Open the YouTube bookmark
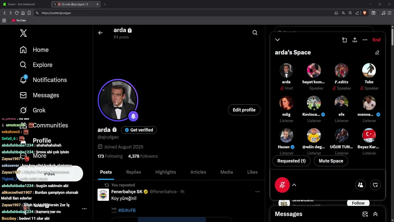 pos(19,20)
